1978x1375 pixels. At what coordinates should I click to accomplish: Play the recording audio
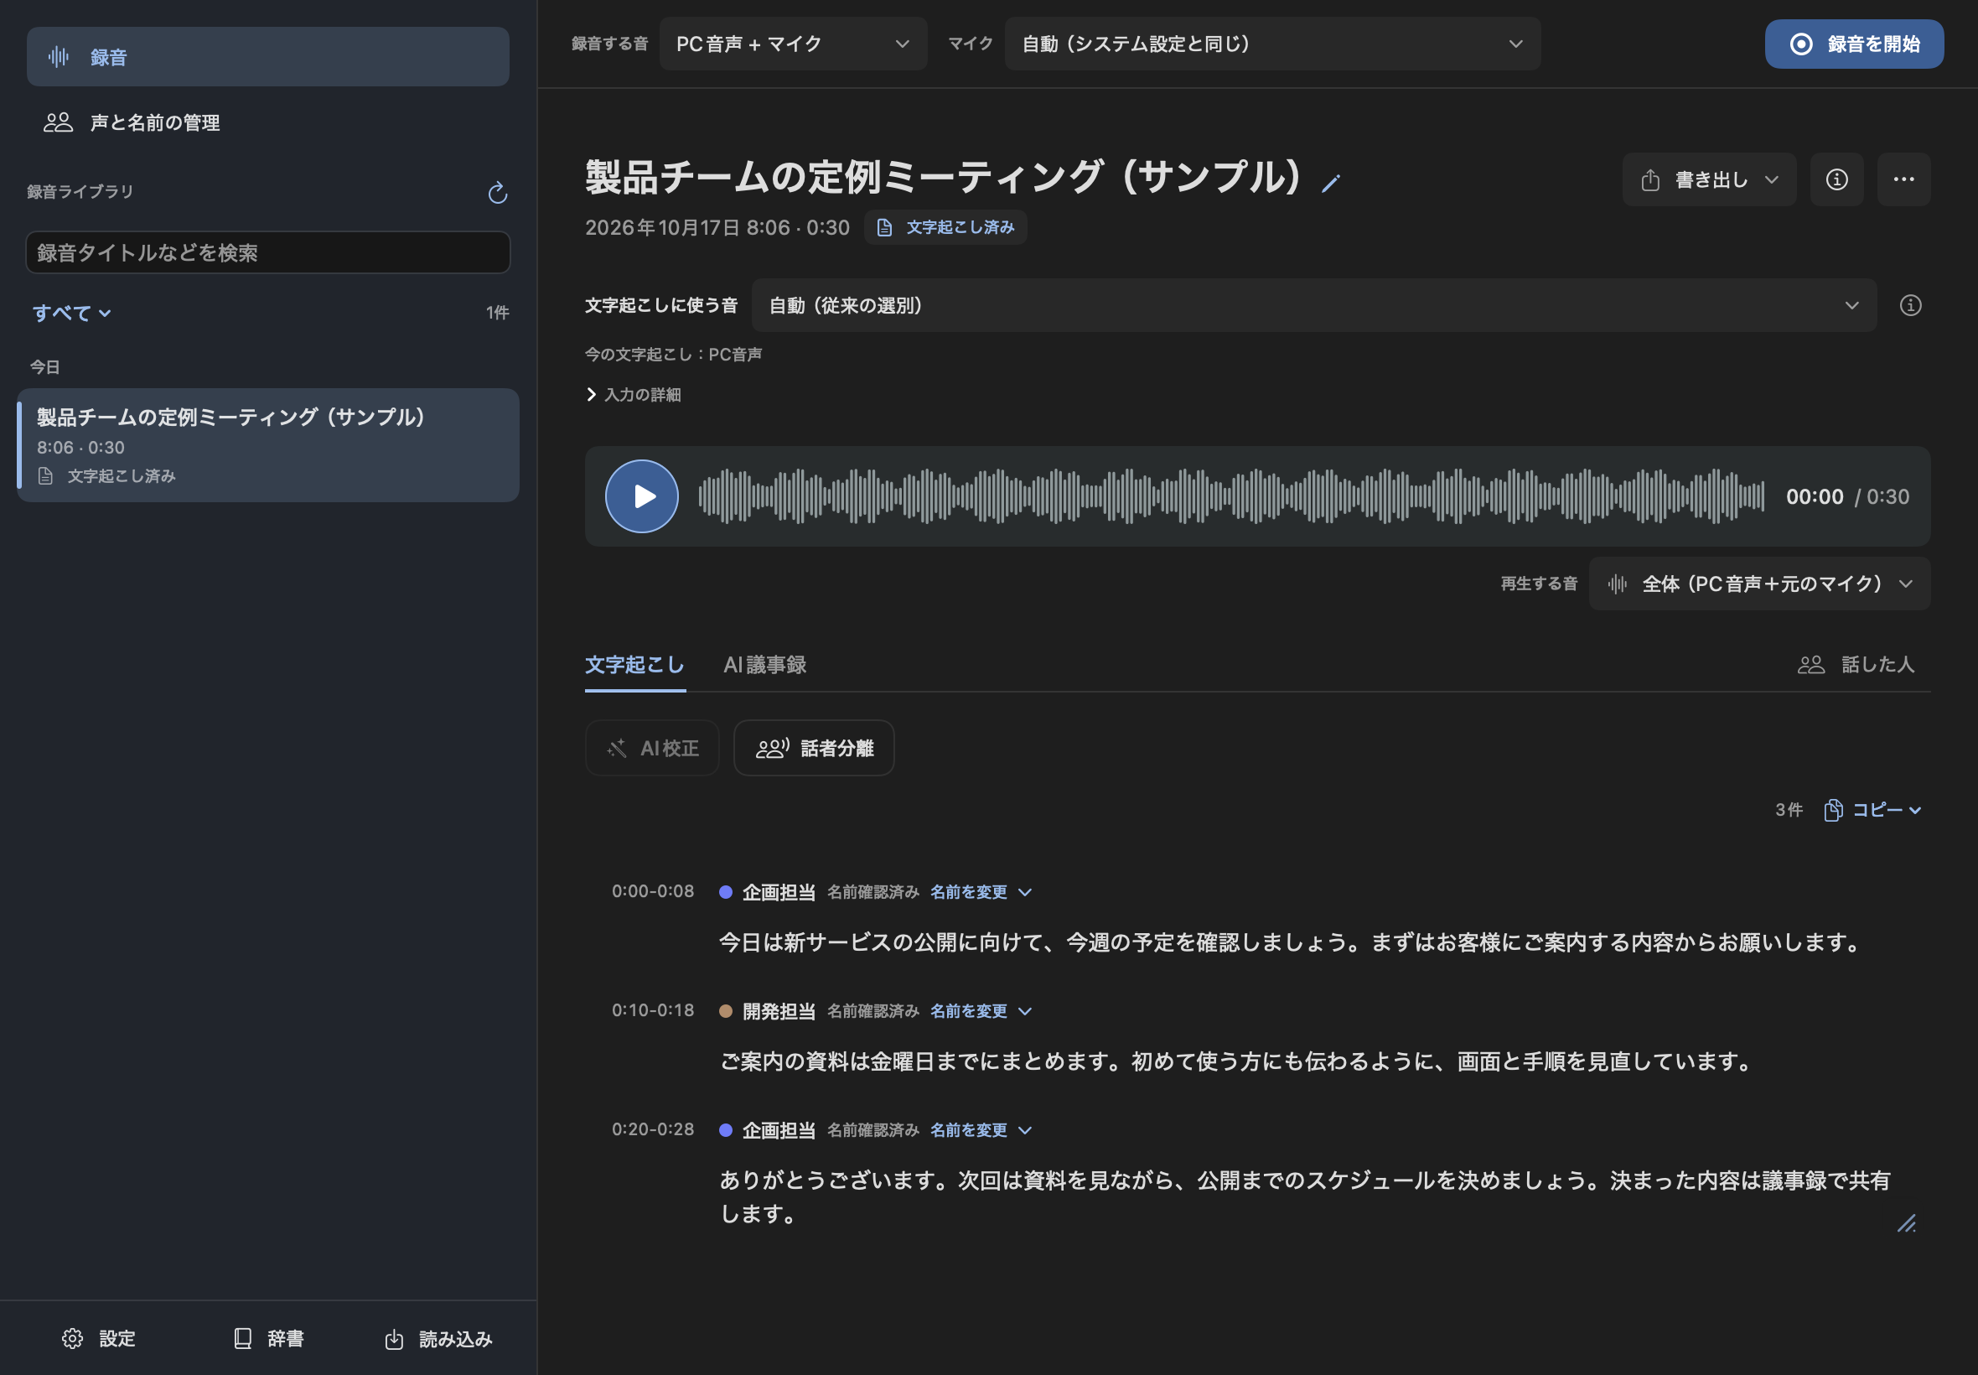(x=641, y=496)
